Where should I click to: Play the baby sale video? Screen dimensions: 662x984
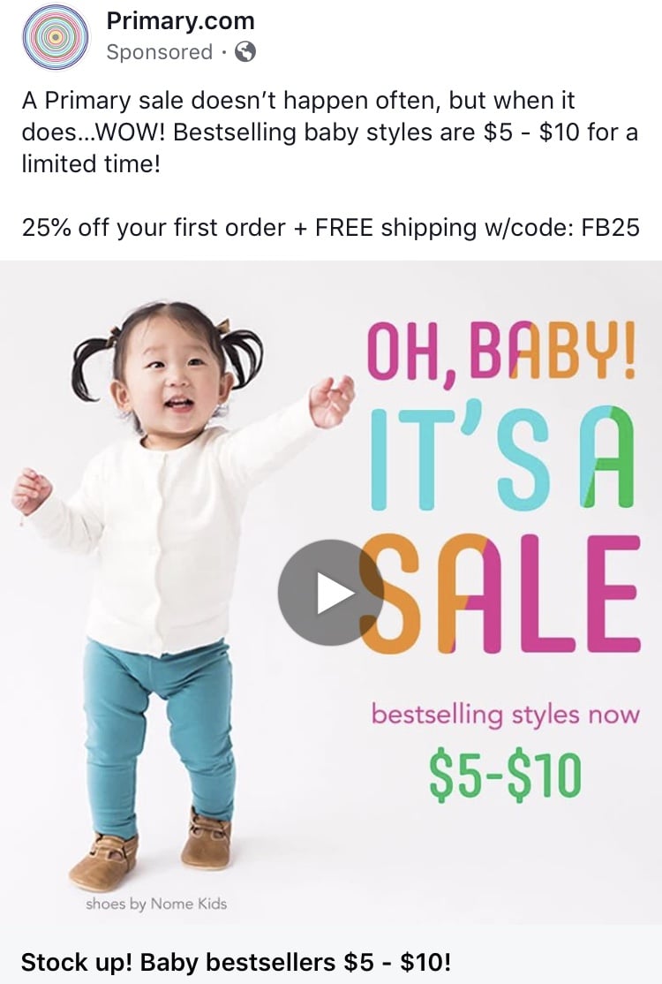[331, 592]
